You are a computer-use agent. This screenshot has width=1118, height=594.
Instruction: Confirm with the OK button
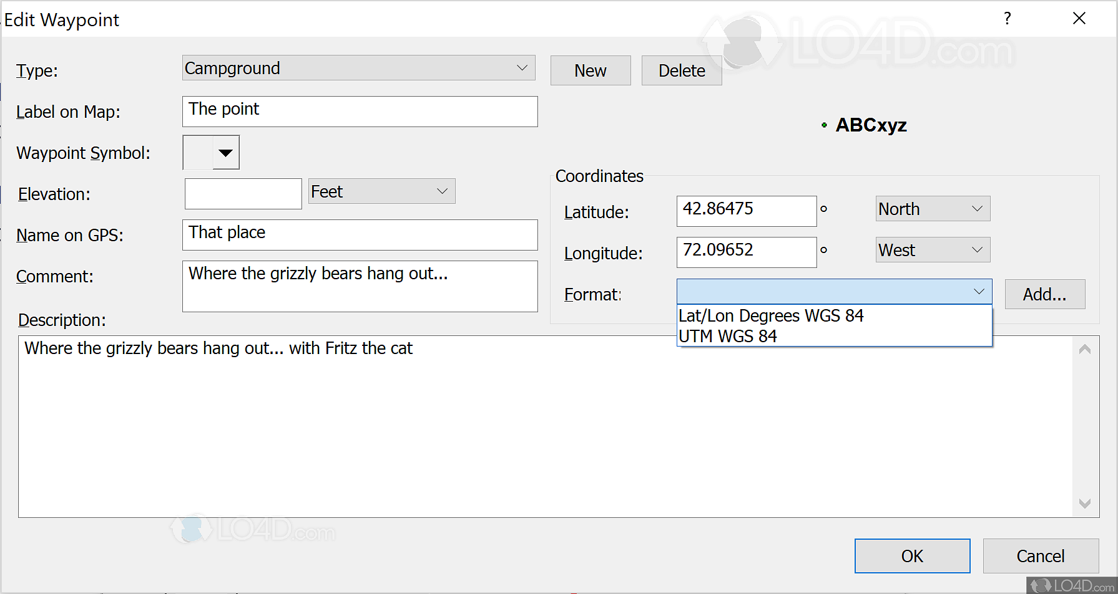click(x=911, y=556)
